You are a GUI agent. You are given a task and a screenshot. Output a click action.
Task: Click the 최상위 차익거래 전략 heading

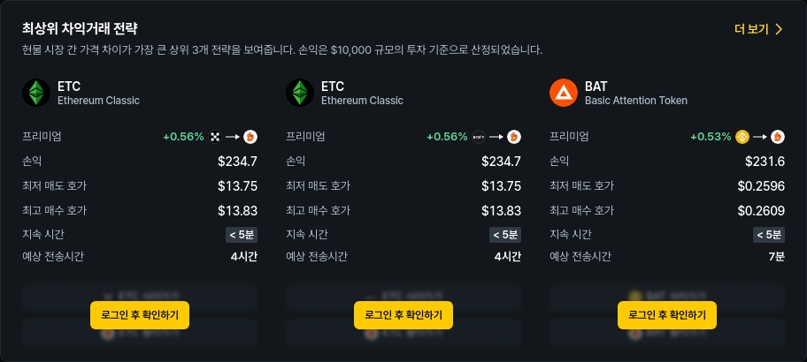click(80, 29)
